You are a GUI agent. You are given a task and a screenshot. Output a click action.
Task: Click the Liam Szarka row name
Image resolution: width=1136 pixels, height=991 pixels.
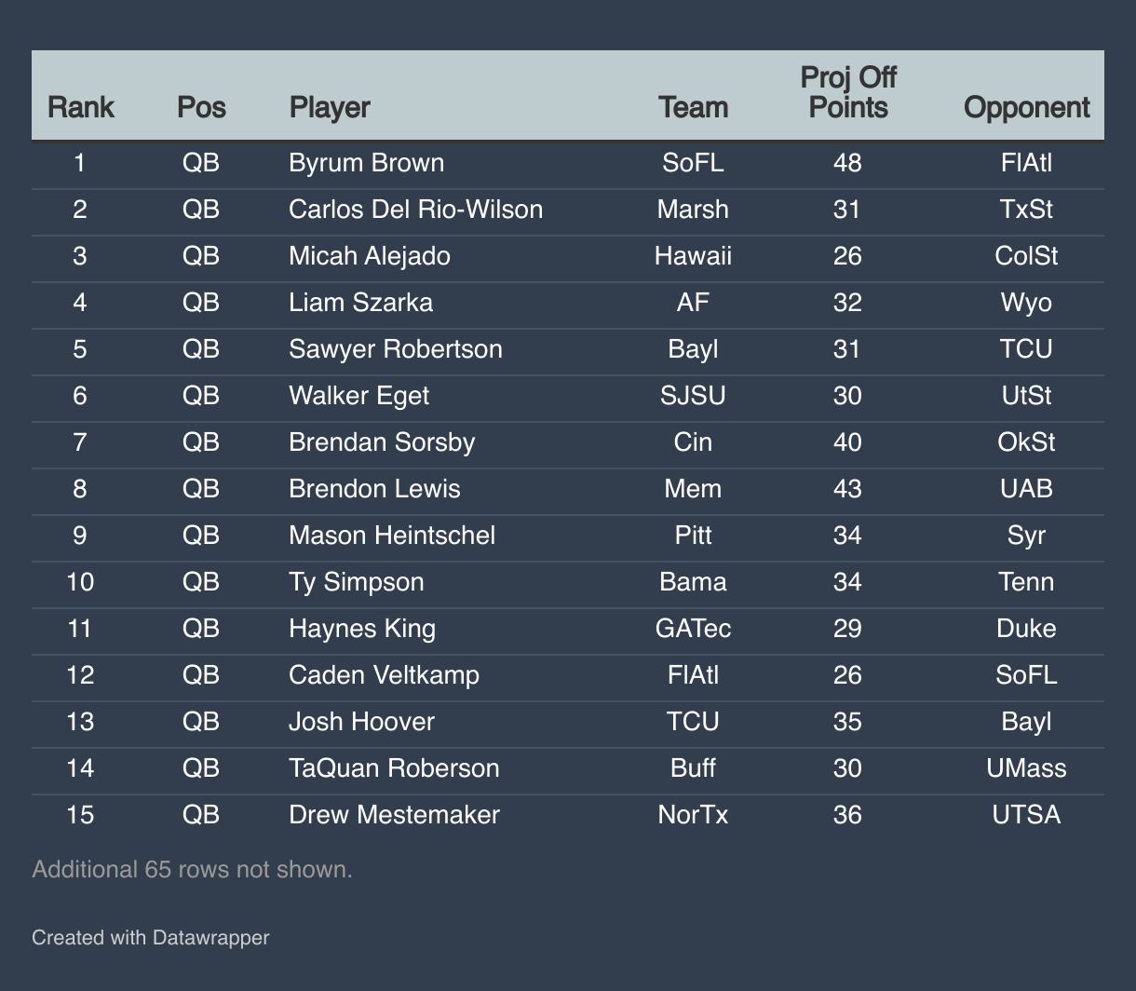[360, 302]
